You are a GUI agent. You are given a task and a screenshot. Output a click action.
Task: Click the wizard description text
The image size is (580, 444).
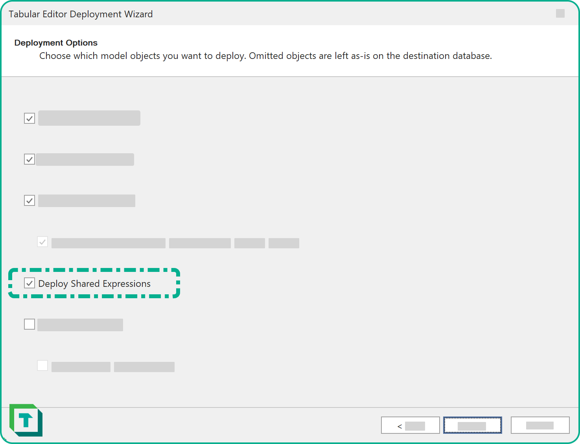pos(265,55)
